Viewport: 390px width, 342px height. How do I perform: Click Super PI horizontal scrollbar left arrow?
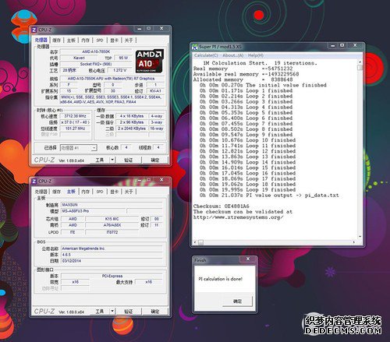click(195, 242)
